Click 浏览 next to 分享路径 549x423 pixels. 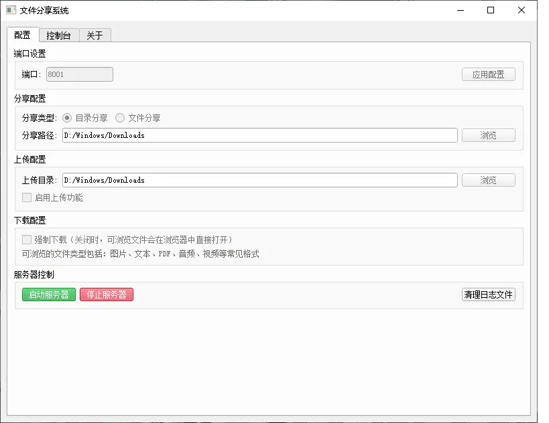click(x=488, y=135)
